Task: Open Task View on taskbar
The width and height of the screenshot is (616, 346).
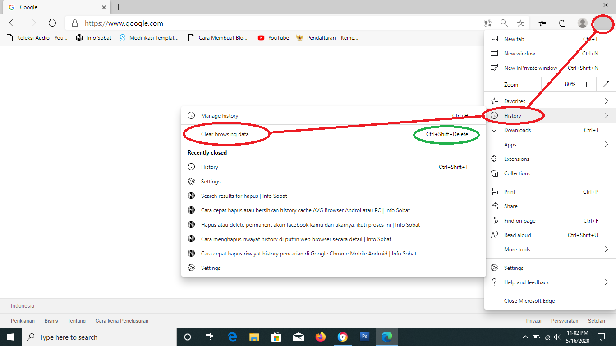Action: point(209,337)
